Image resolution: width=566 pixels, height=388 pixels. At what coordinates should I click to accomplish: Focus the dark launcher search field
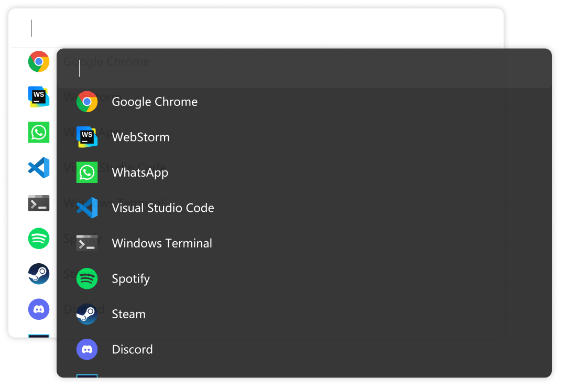click(304, 68)
